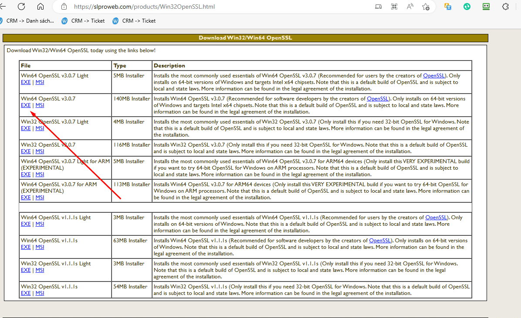Download Win64 OpenSSL v3.0.7 for ARM MSI

click(x=40, y=197)
